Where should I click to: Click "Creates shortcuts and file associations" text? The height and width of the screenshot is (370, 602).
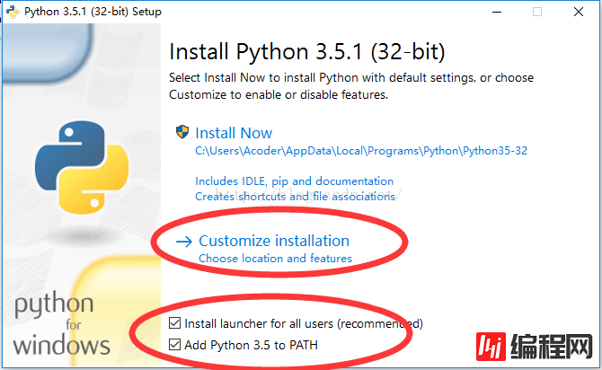(x=295, y=196)
